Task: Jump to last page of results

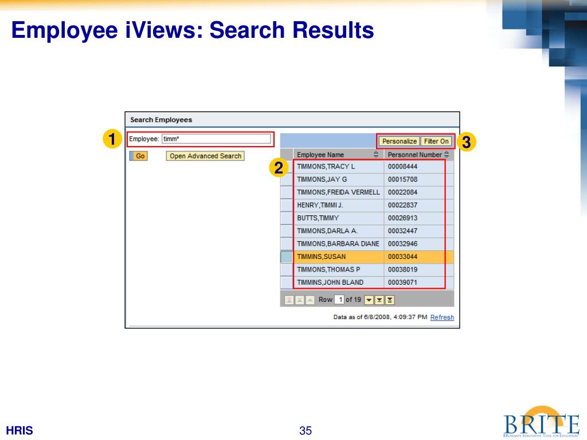Action: (x=390, y=300)
